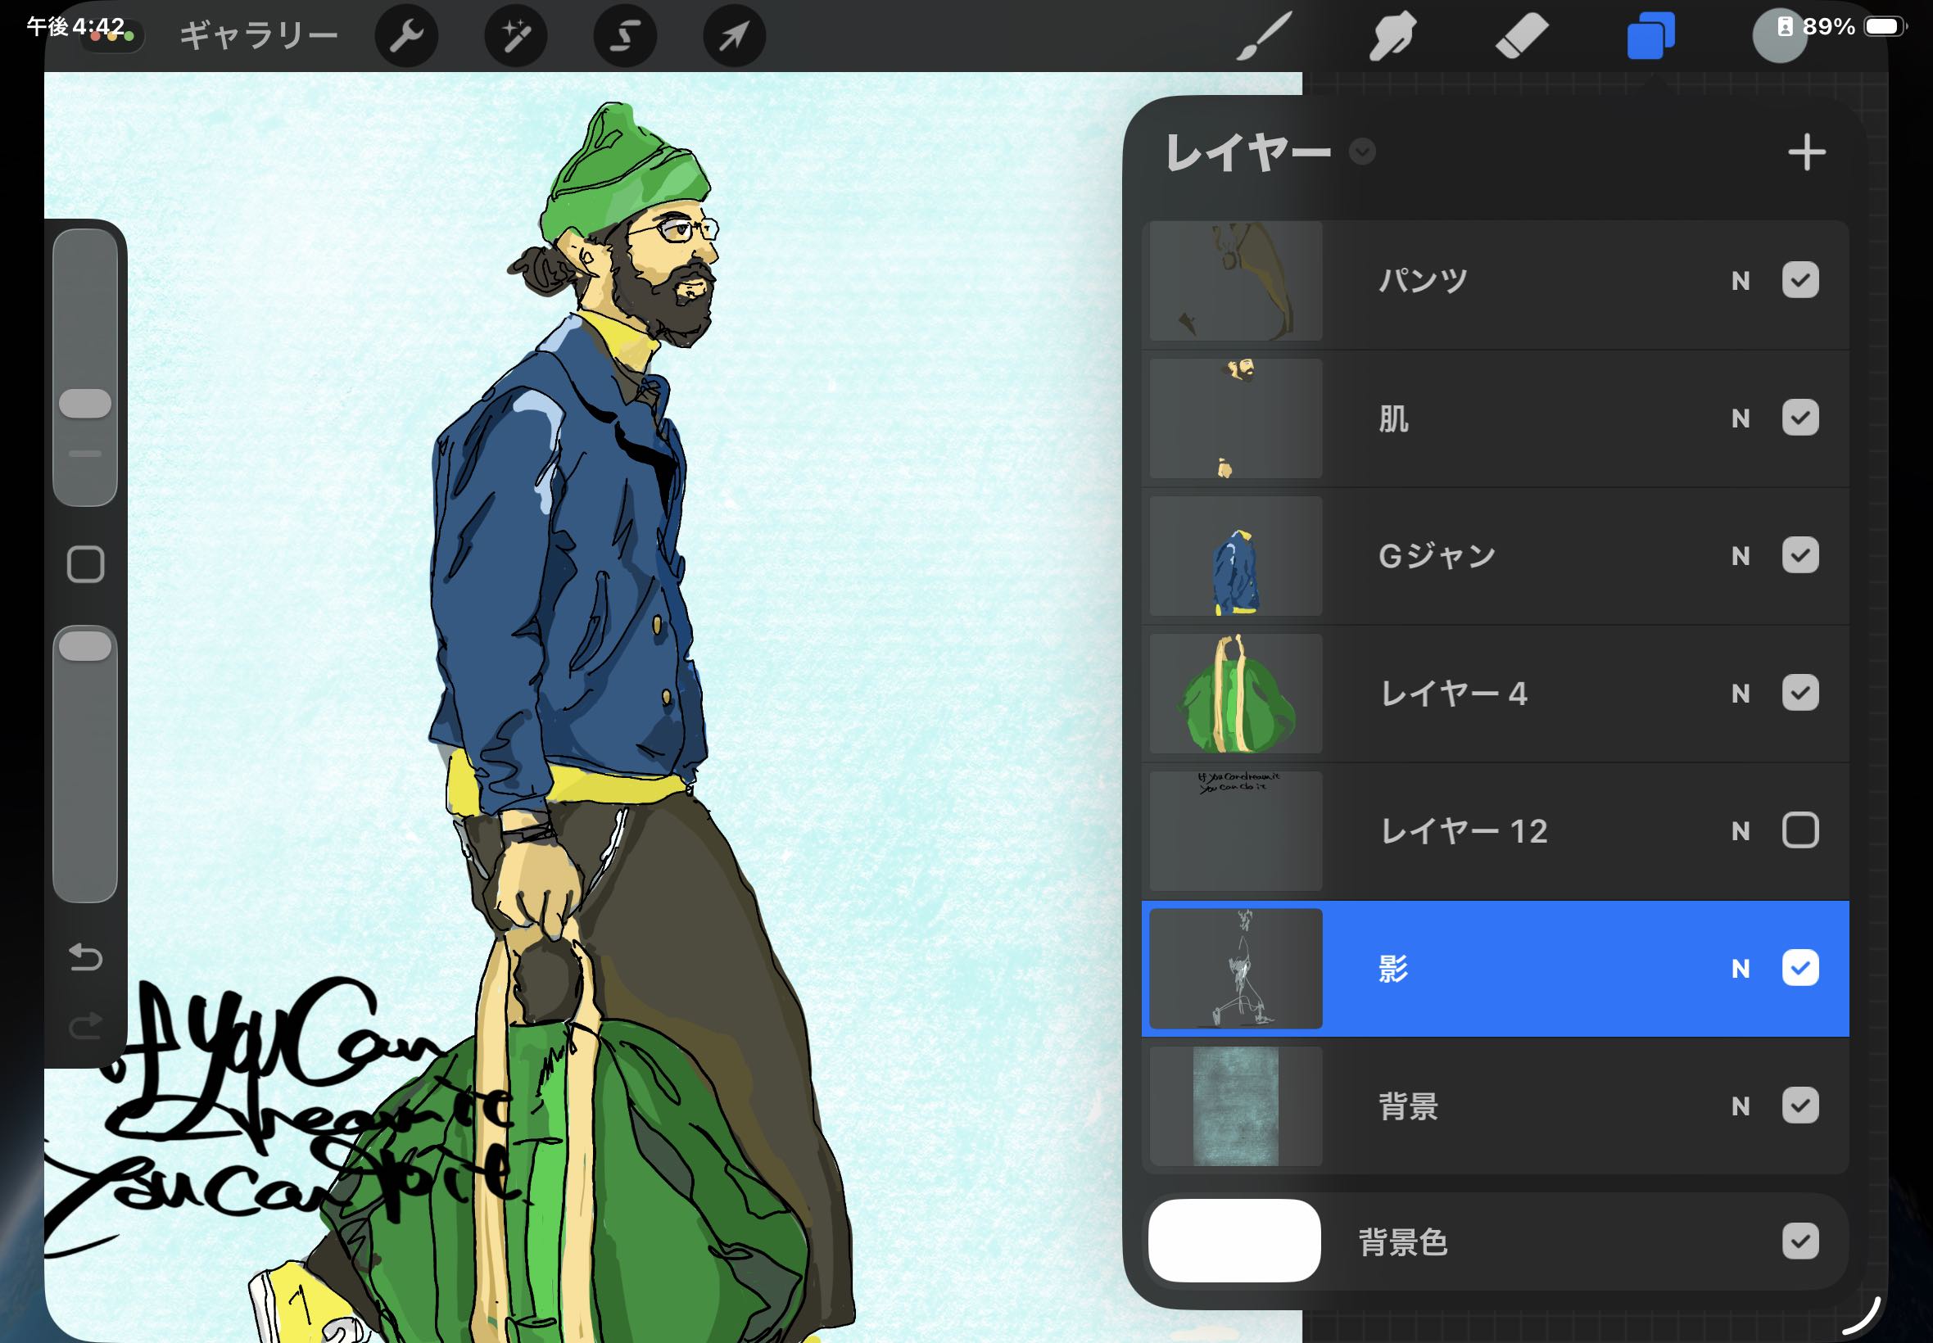Open the Actions wrench menu
This screenshot has width=1933, height=1343.
click(x=406, y=35)
